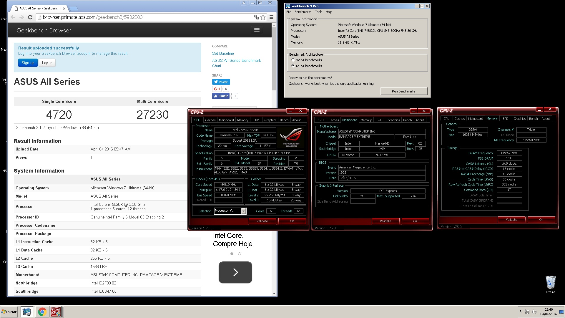Viewport: 565px width, 318px height.
Task: Log in to Geekbench Browser
Action: [x=47, y=63]
